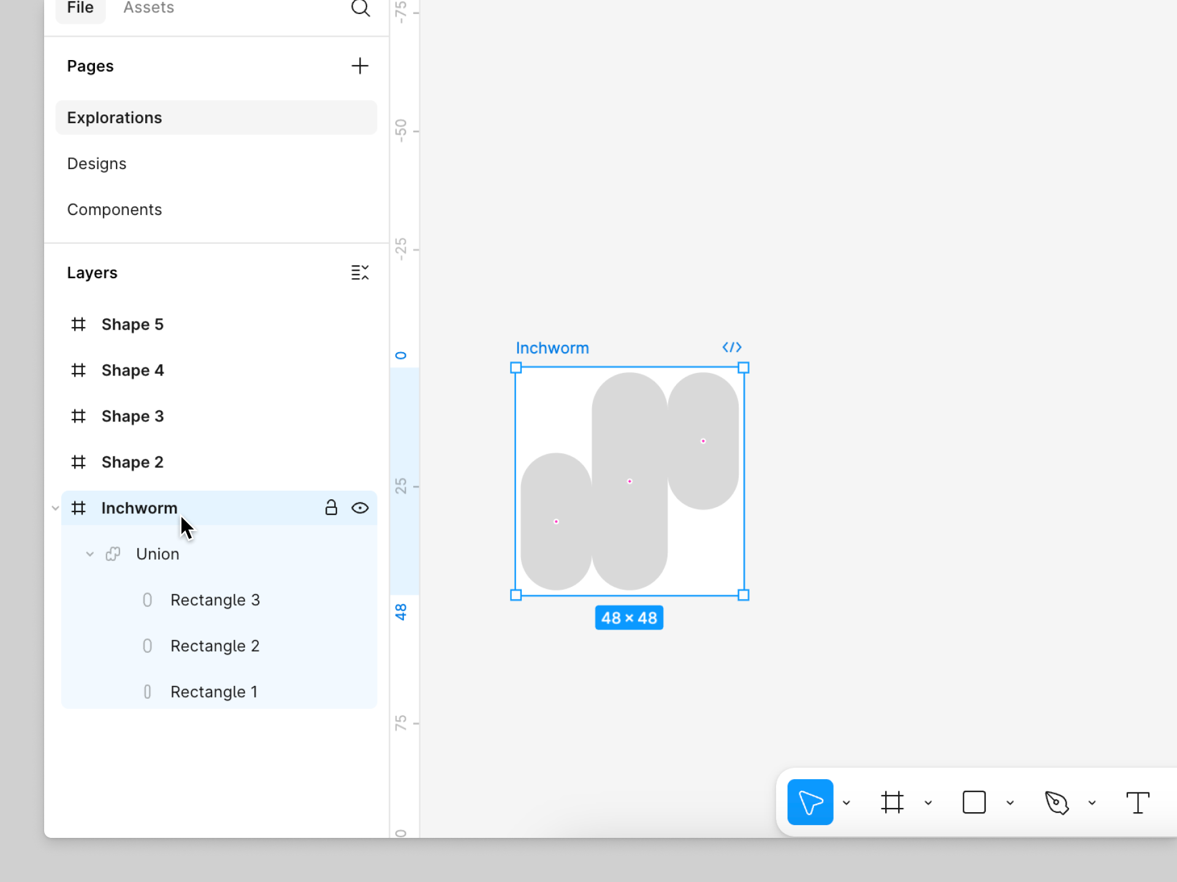The image size is (1177, 882).
Task: Select the Pen tool
Action: tap(1056, 802)
